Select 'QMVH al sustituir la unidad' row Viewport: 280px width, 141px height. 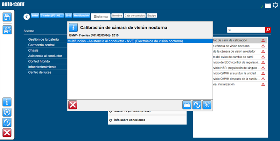click(x=240, y=73)
